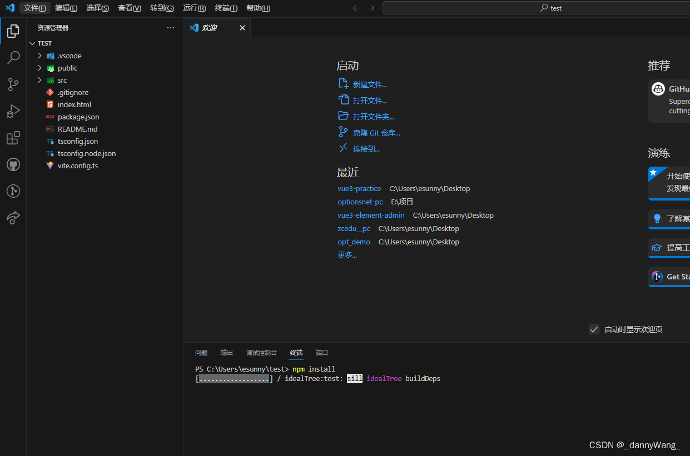This screenshot has width=690, height=456.
Task: Open the 编辑(E) menu
Action: click(66, 8)
